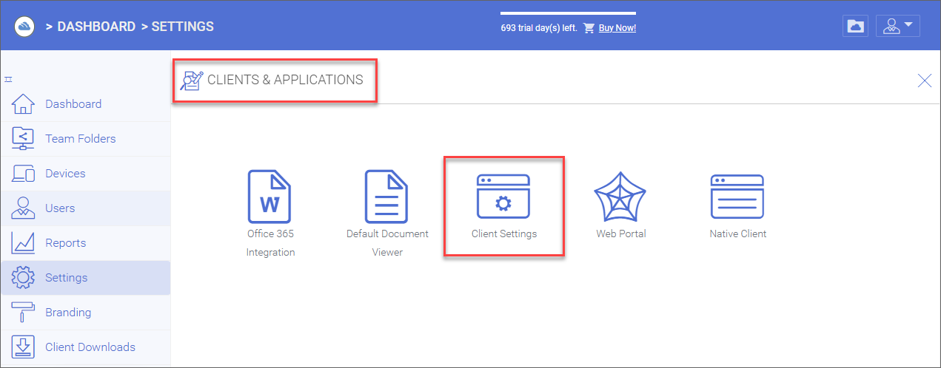The height and width of the screenshot is (368, 941).
Task: Click the Client Downloads arrow icon
Action: coord(24,347)
